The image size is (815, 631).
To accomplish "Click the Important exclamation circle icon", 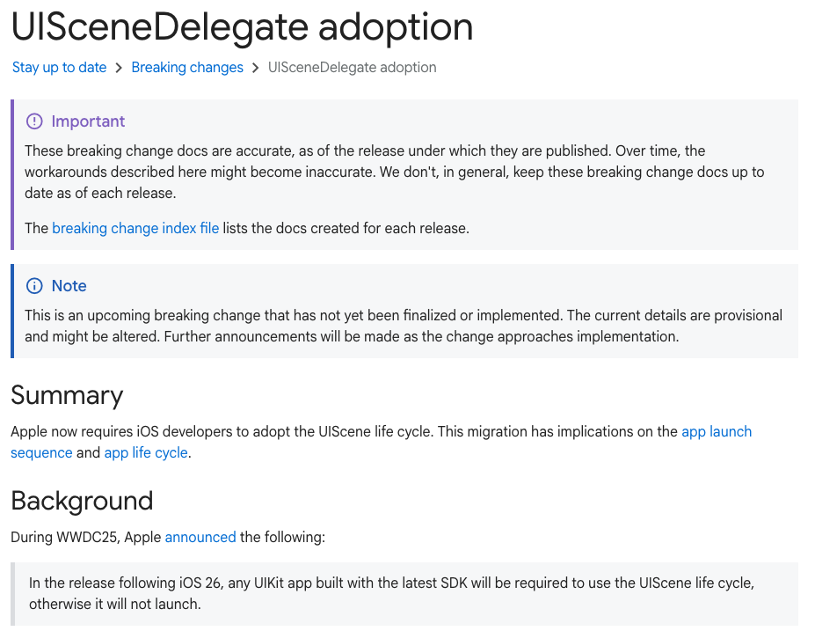I will (x=34, y=121).
